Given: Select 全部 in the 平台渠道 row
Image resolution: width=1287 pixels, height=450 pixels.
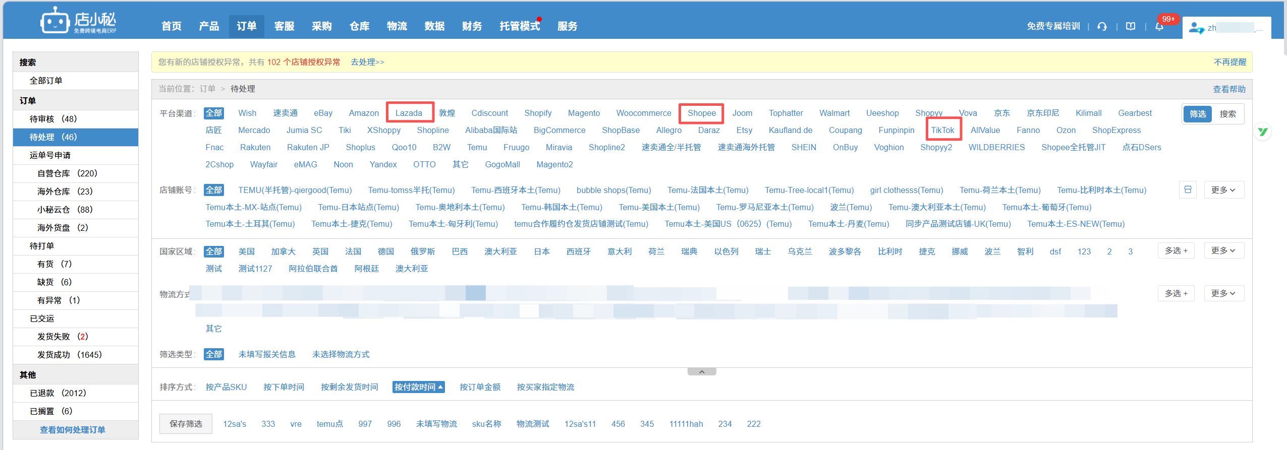Looking at the screenshot, I should 214,113.
